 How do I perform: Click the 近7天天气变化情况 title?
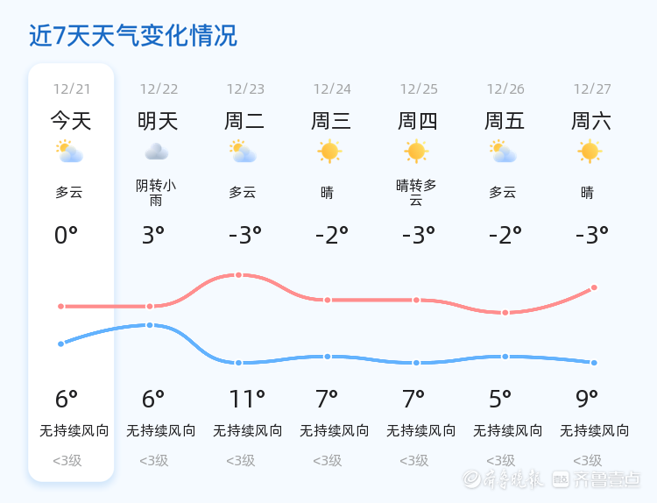(x=132, y=36)
